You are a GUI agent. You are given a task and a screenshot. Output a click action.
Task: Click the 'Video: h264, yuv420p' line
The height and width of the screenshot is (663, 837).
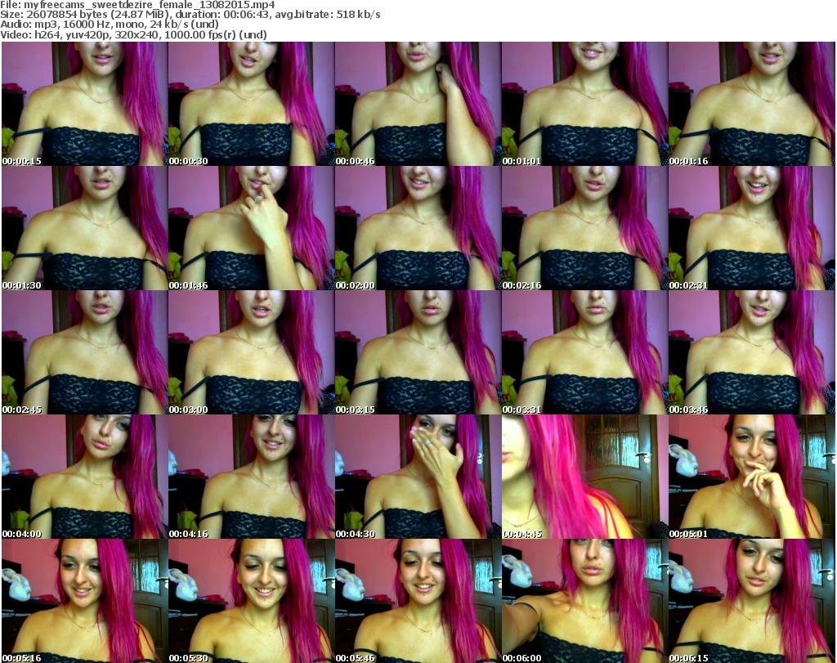coord(133,34)
